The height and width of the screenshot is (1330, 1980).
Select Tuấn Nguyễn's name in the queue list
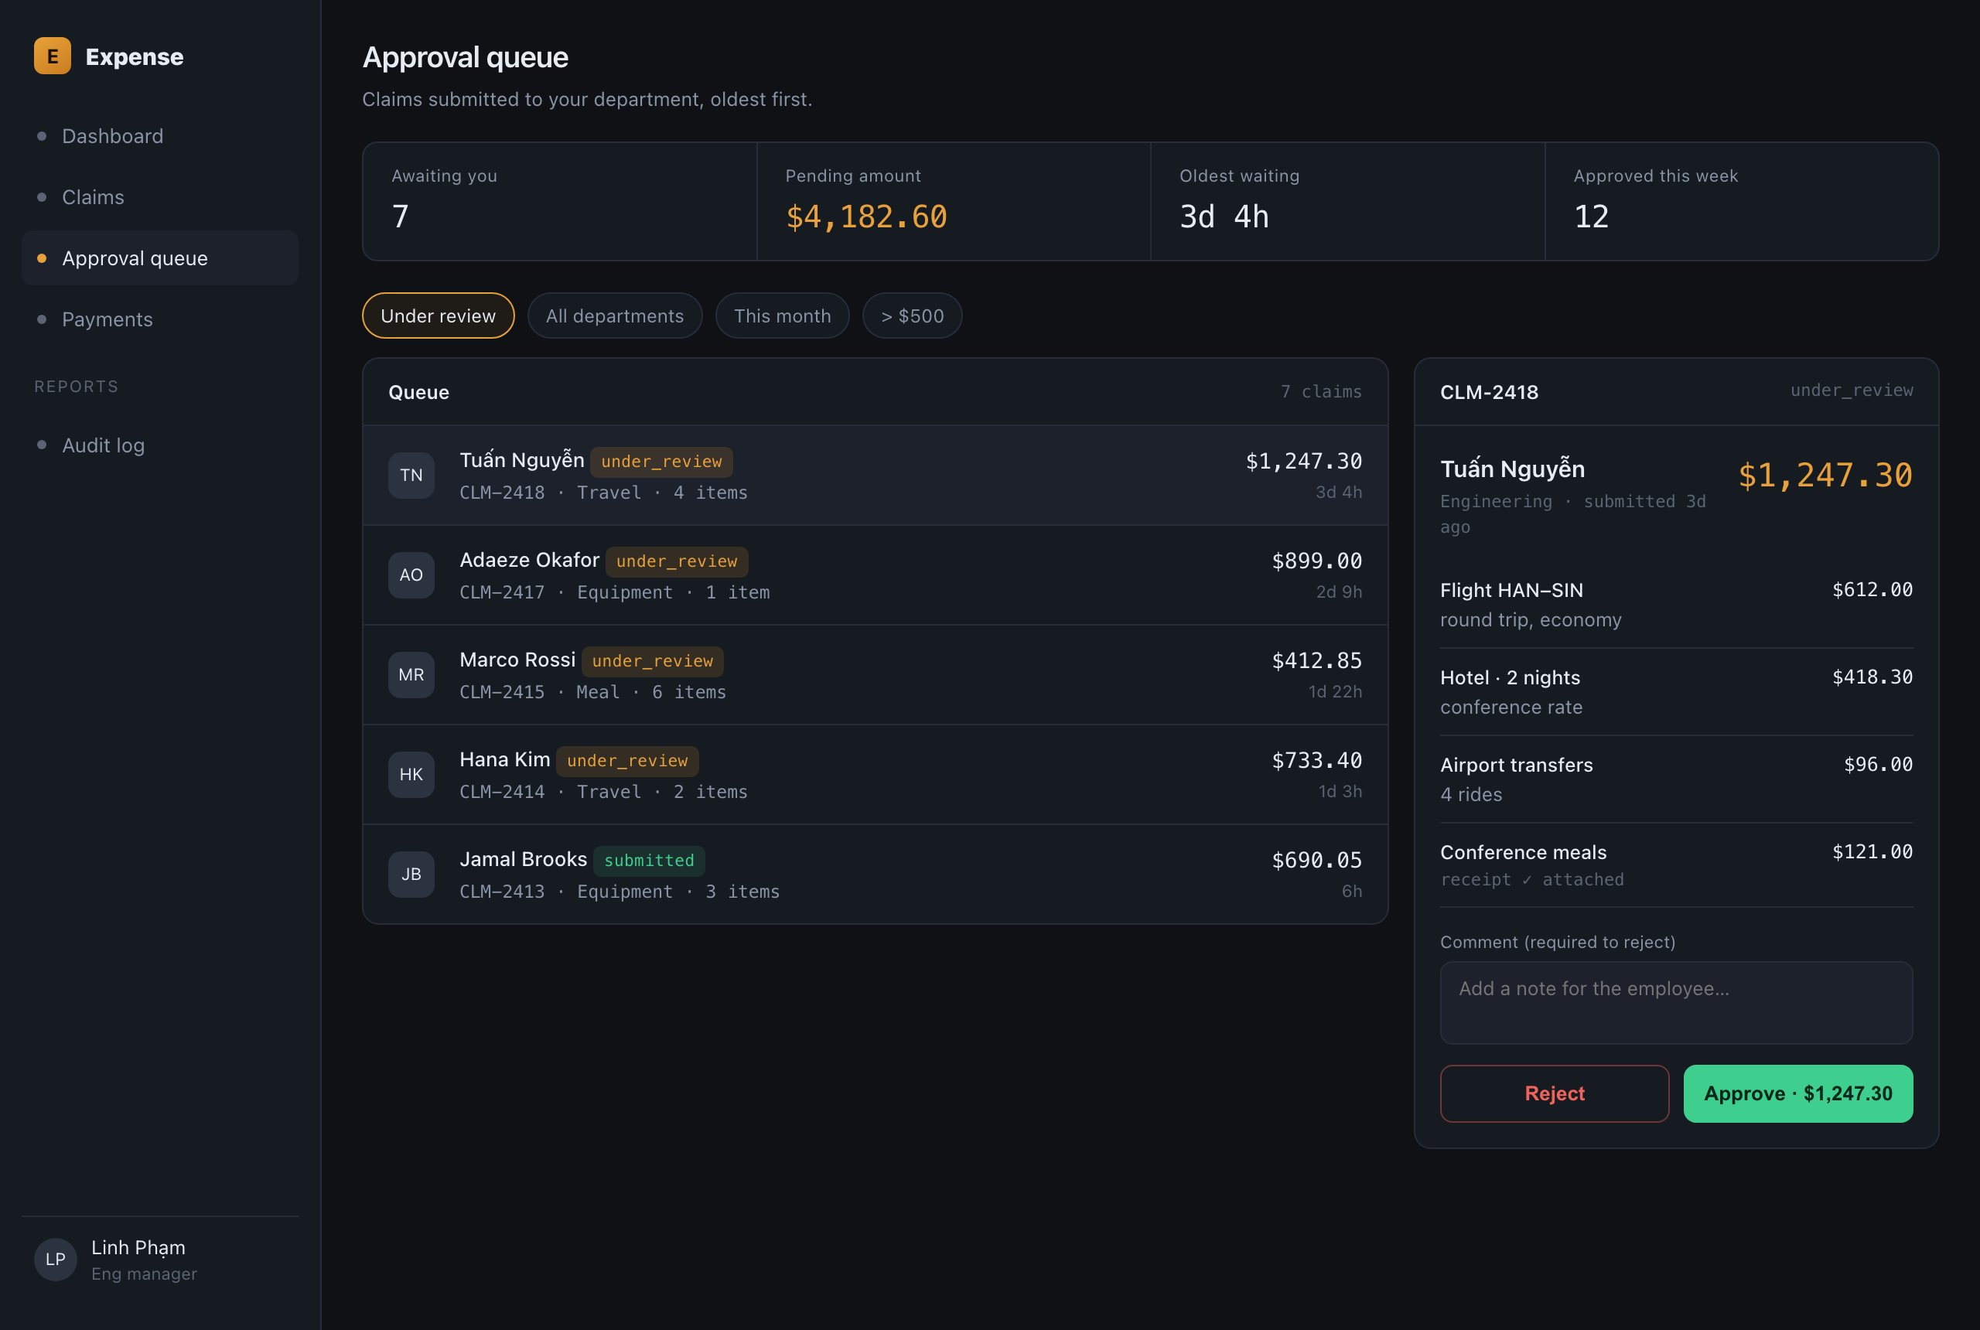point(522,460)
